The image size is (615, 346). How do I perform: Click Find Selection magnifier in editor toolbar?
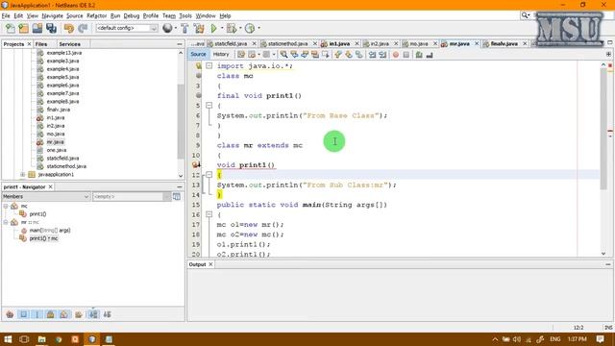(x=283, y=55)
